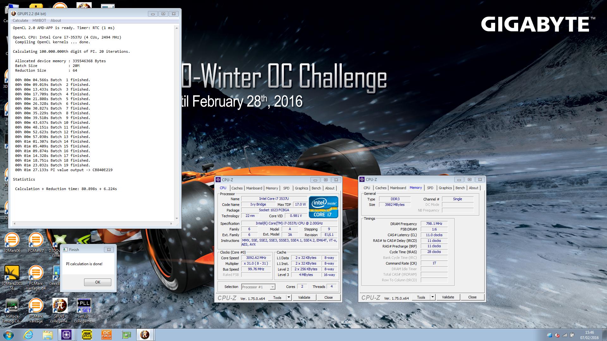The height and width of the screenshot is (341, 607).
Task: Click 'PI value output -> CB840E219' line
Action: point(82,170)
